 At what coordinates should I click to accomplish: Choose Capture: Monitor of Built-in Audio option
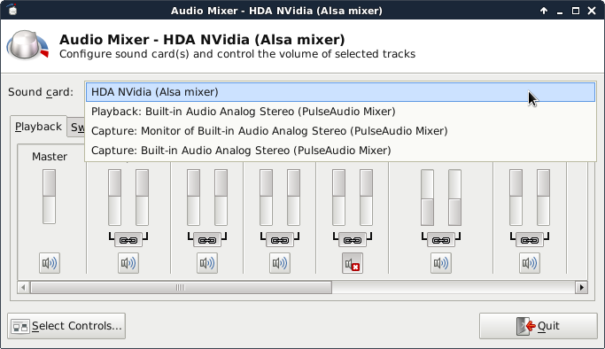click(x=340, y=131)
